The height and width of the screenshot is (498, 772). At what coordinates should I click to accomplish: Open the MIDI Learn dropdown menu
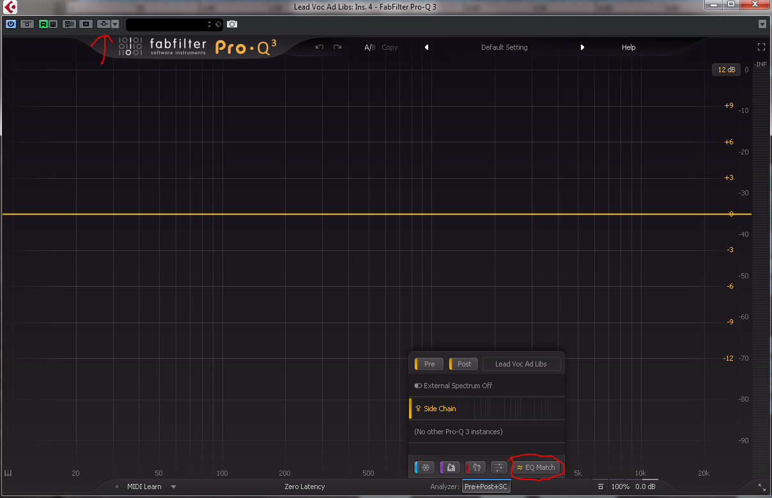[173, 487]
